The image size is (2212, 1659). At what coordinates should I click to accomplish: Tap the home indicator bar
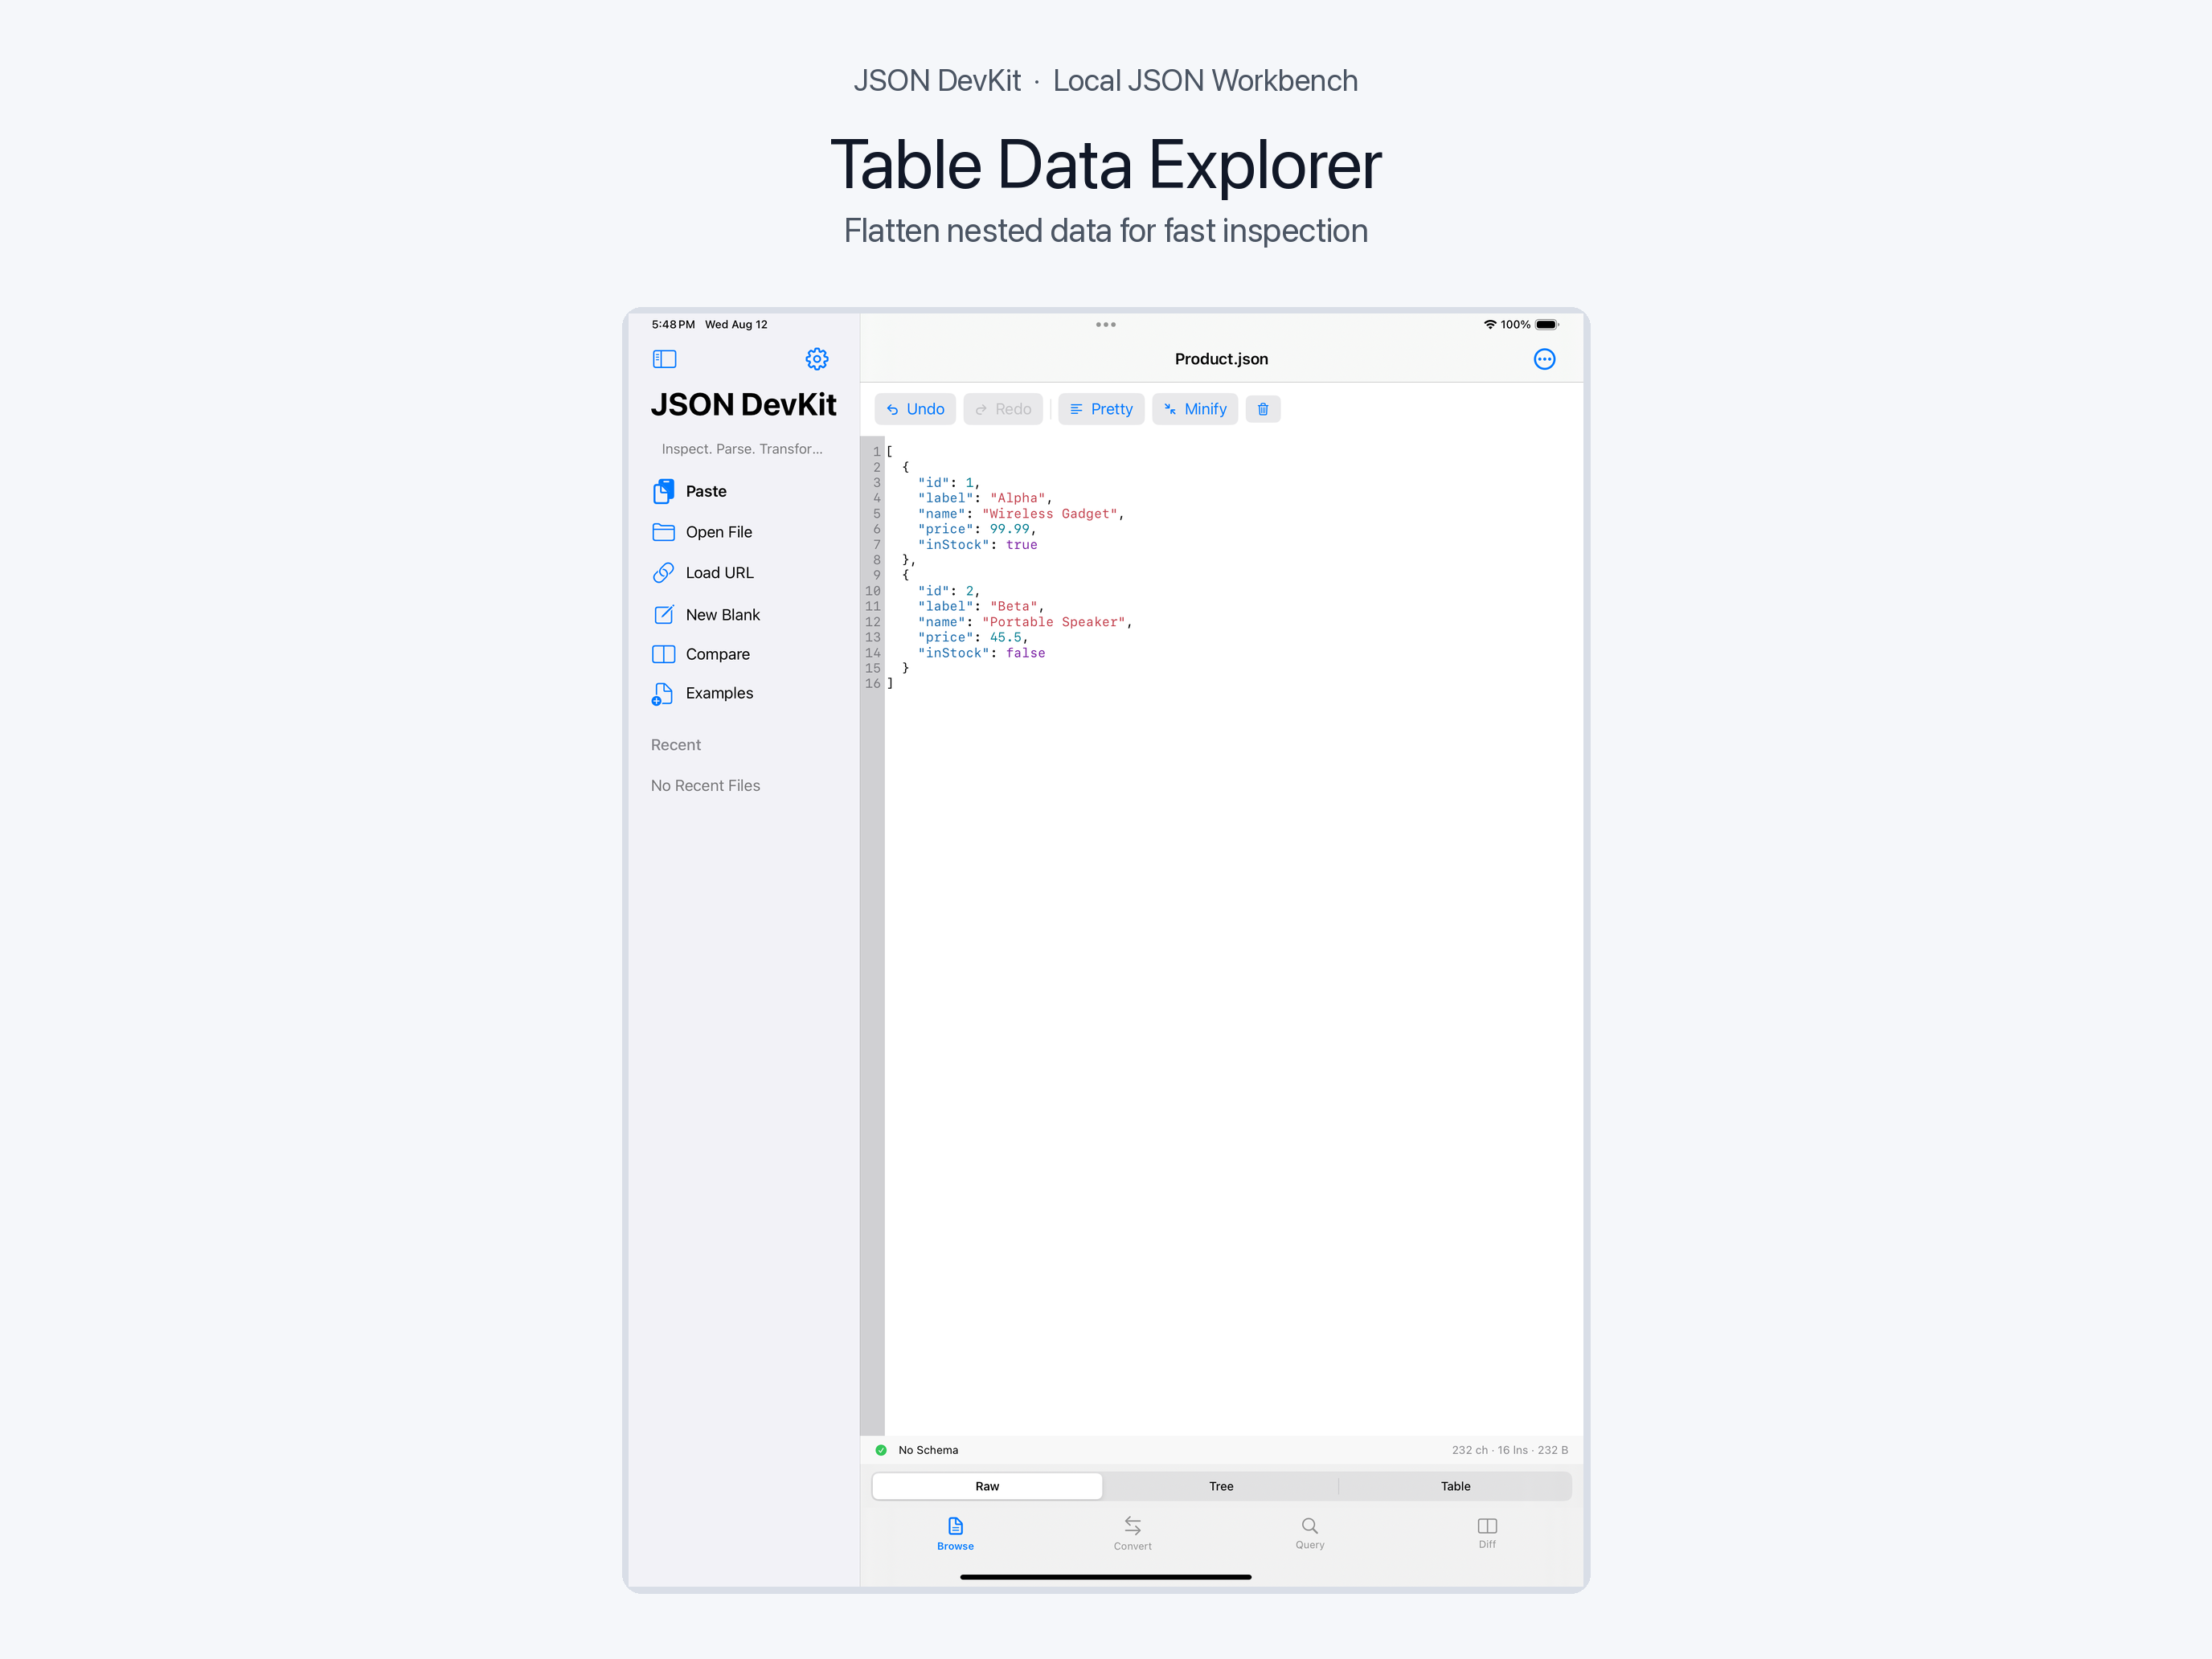pos(1105,1577)
